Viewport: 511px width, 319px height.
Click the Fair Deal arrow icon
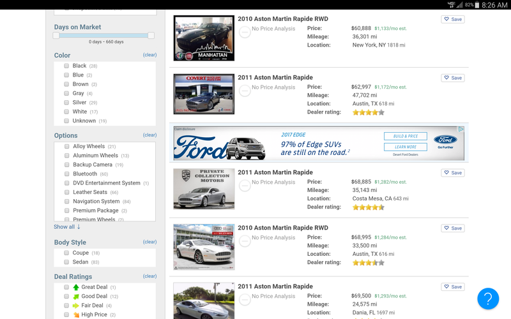(x=75, y=306)
